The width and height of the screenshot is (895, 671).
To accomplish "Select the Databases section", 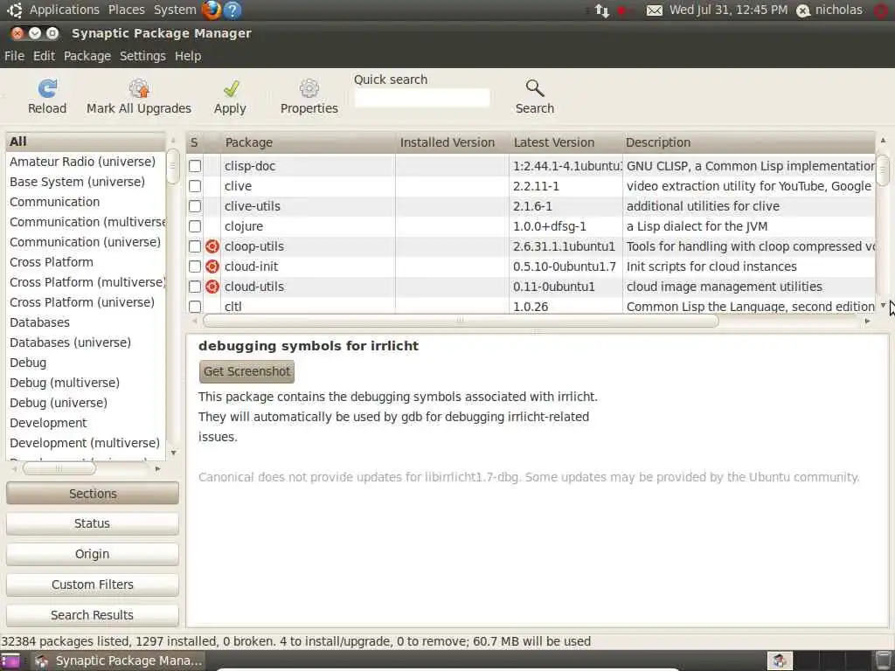I will pyautogui.click(x=86, y=322).
